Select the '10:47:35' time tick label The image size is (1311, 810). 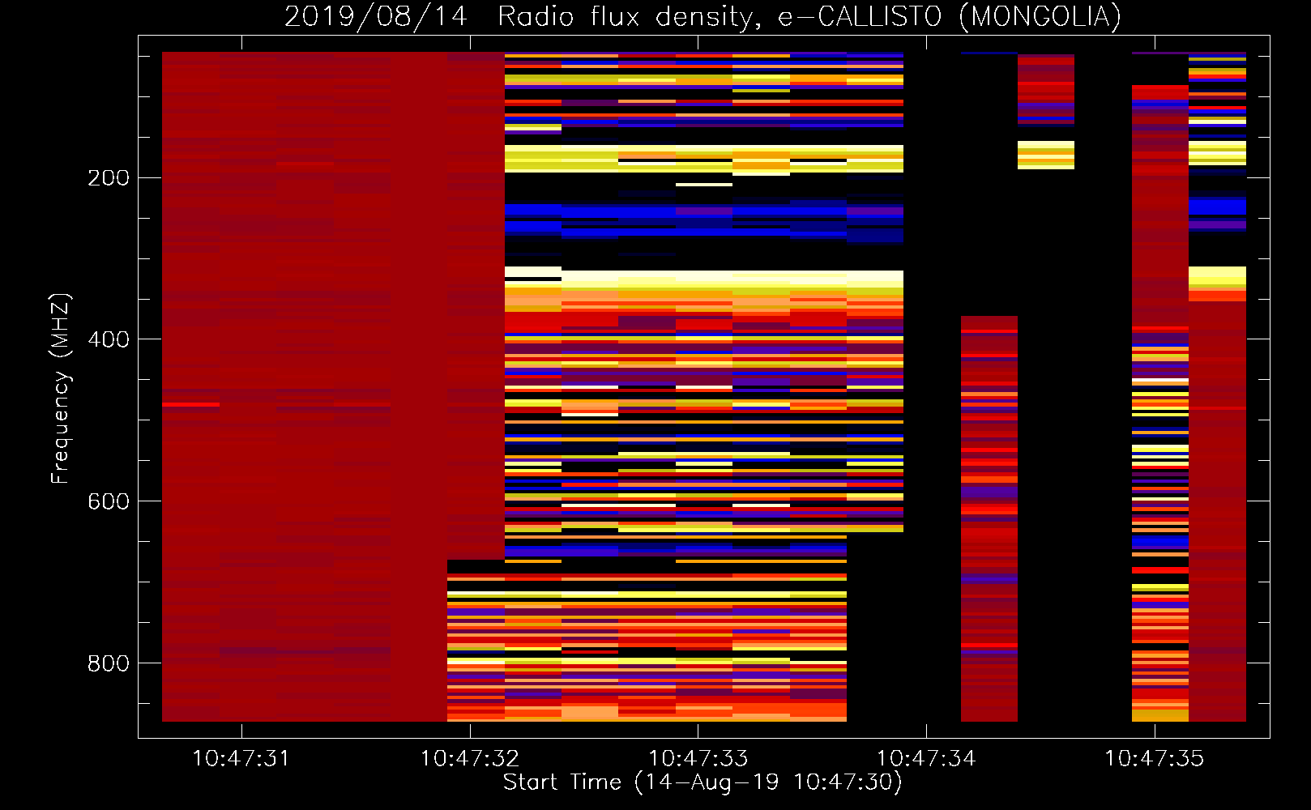(x=1154, y=759)
